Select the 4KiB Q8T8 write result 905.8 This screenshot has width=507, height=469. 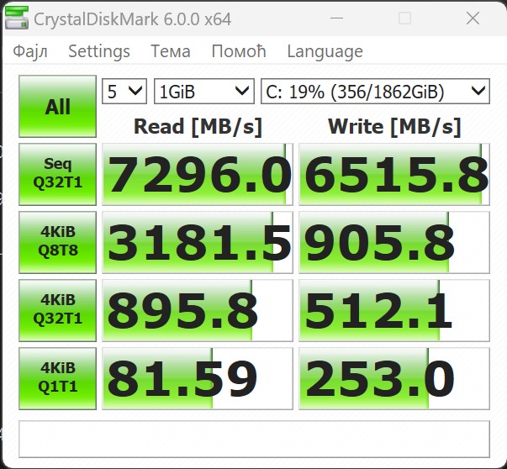[394, 242]
